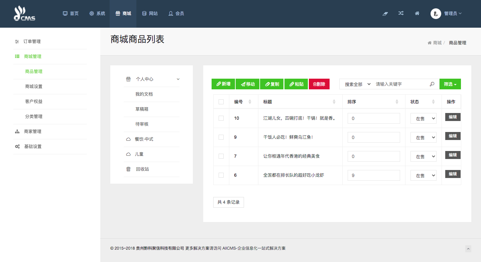Open status dropdown for product 9
The image size is (481, 262).
coord(424,137)
